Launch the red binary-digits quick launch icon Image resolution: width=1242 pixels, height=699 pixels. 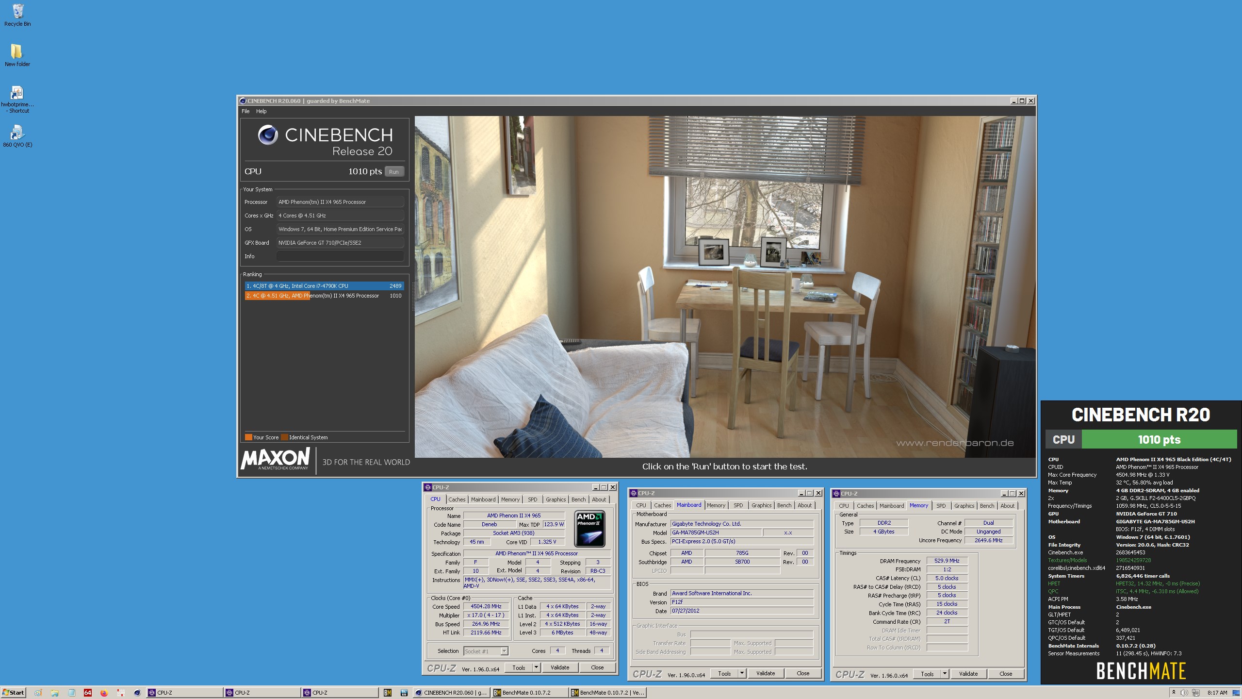click(x=120, y=693)
